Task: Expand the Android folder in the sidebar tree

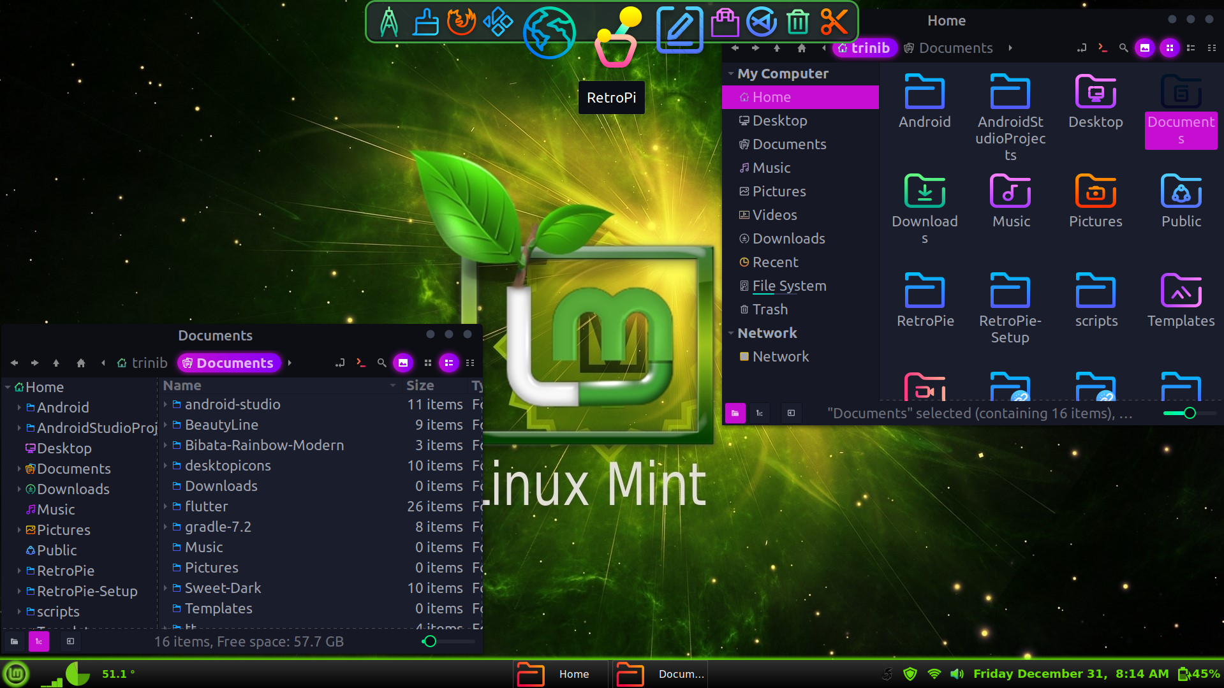Action: pyautogui.click(x=19, y=407)
